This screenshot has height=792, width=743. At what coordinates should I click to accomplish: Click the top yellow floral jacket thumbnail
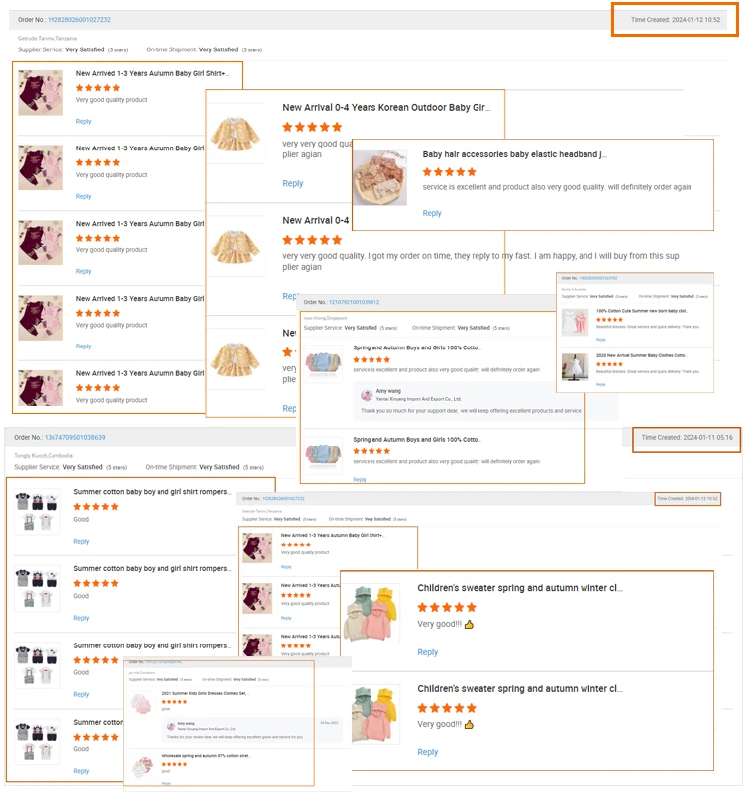[x=236, y=134]
